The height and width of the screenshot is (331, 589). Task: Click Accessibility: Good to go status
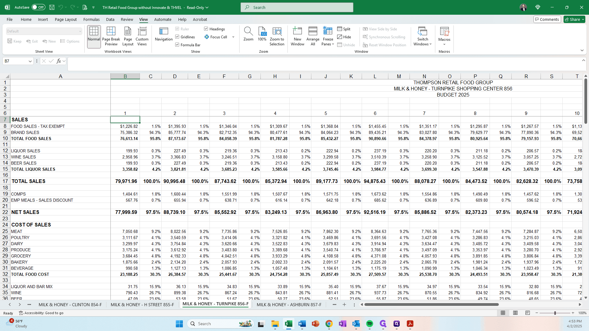41,313
